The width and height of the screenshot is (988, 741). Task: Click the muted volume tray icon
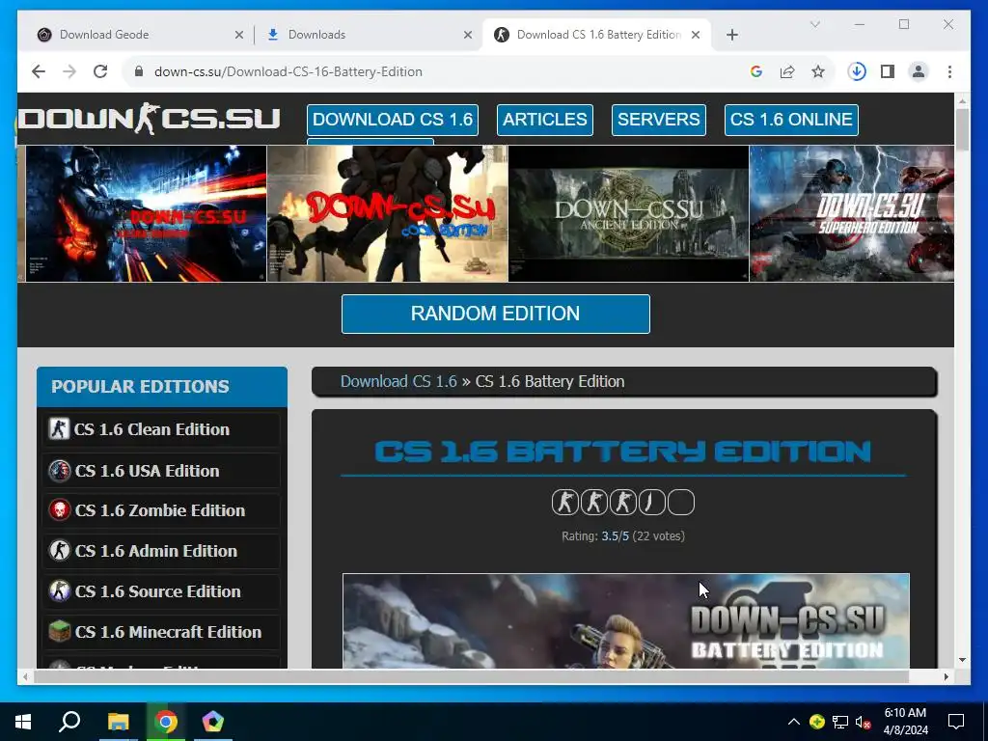864,722
